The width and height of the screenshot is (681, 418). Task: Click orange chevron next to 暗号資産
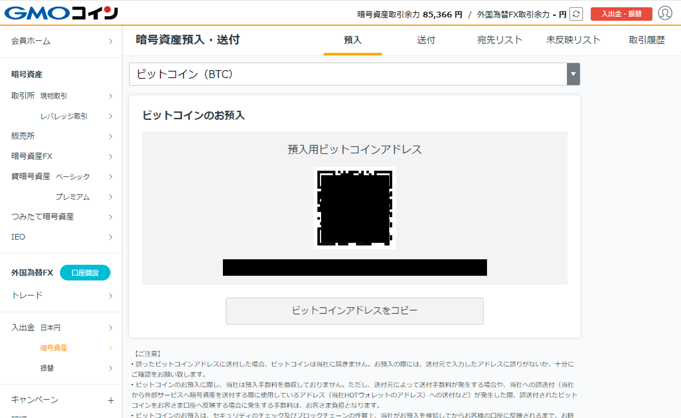[x=111, y=348]
